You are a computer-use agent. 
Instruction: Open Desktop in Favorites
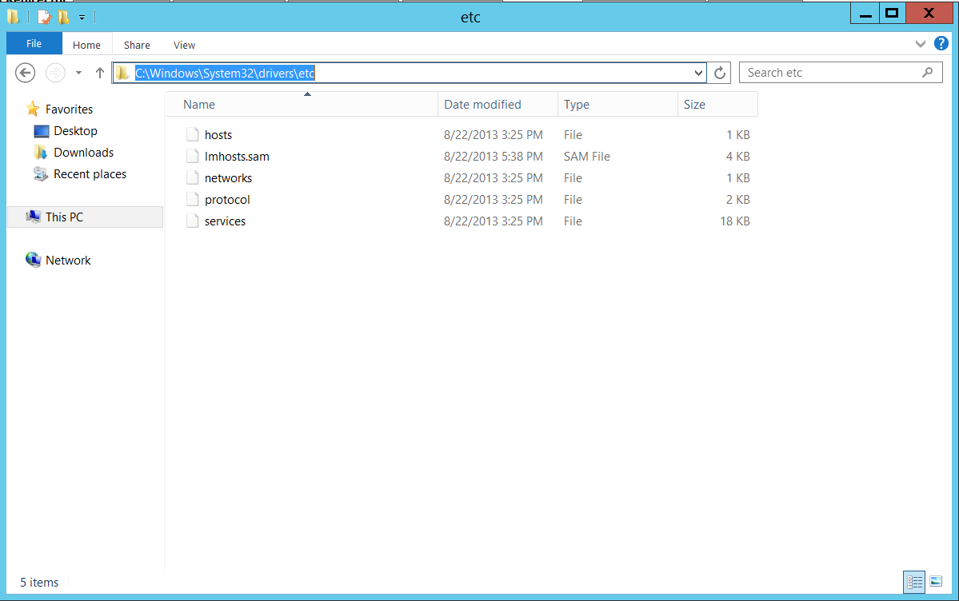tap(75, 131)
